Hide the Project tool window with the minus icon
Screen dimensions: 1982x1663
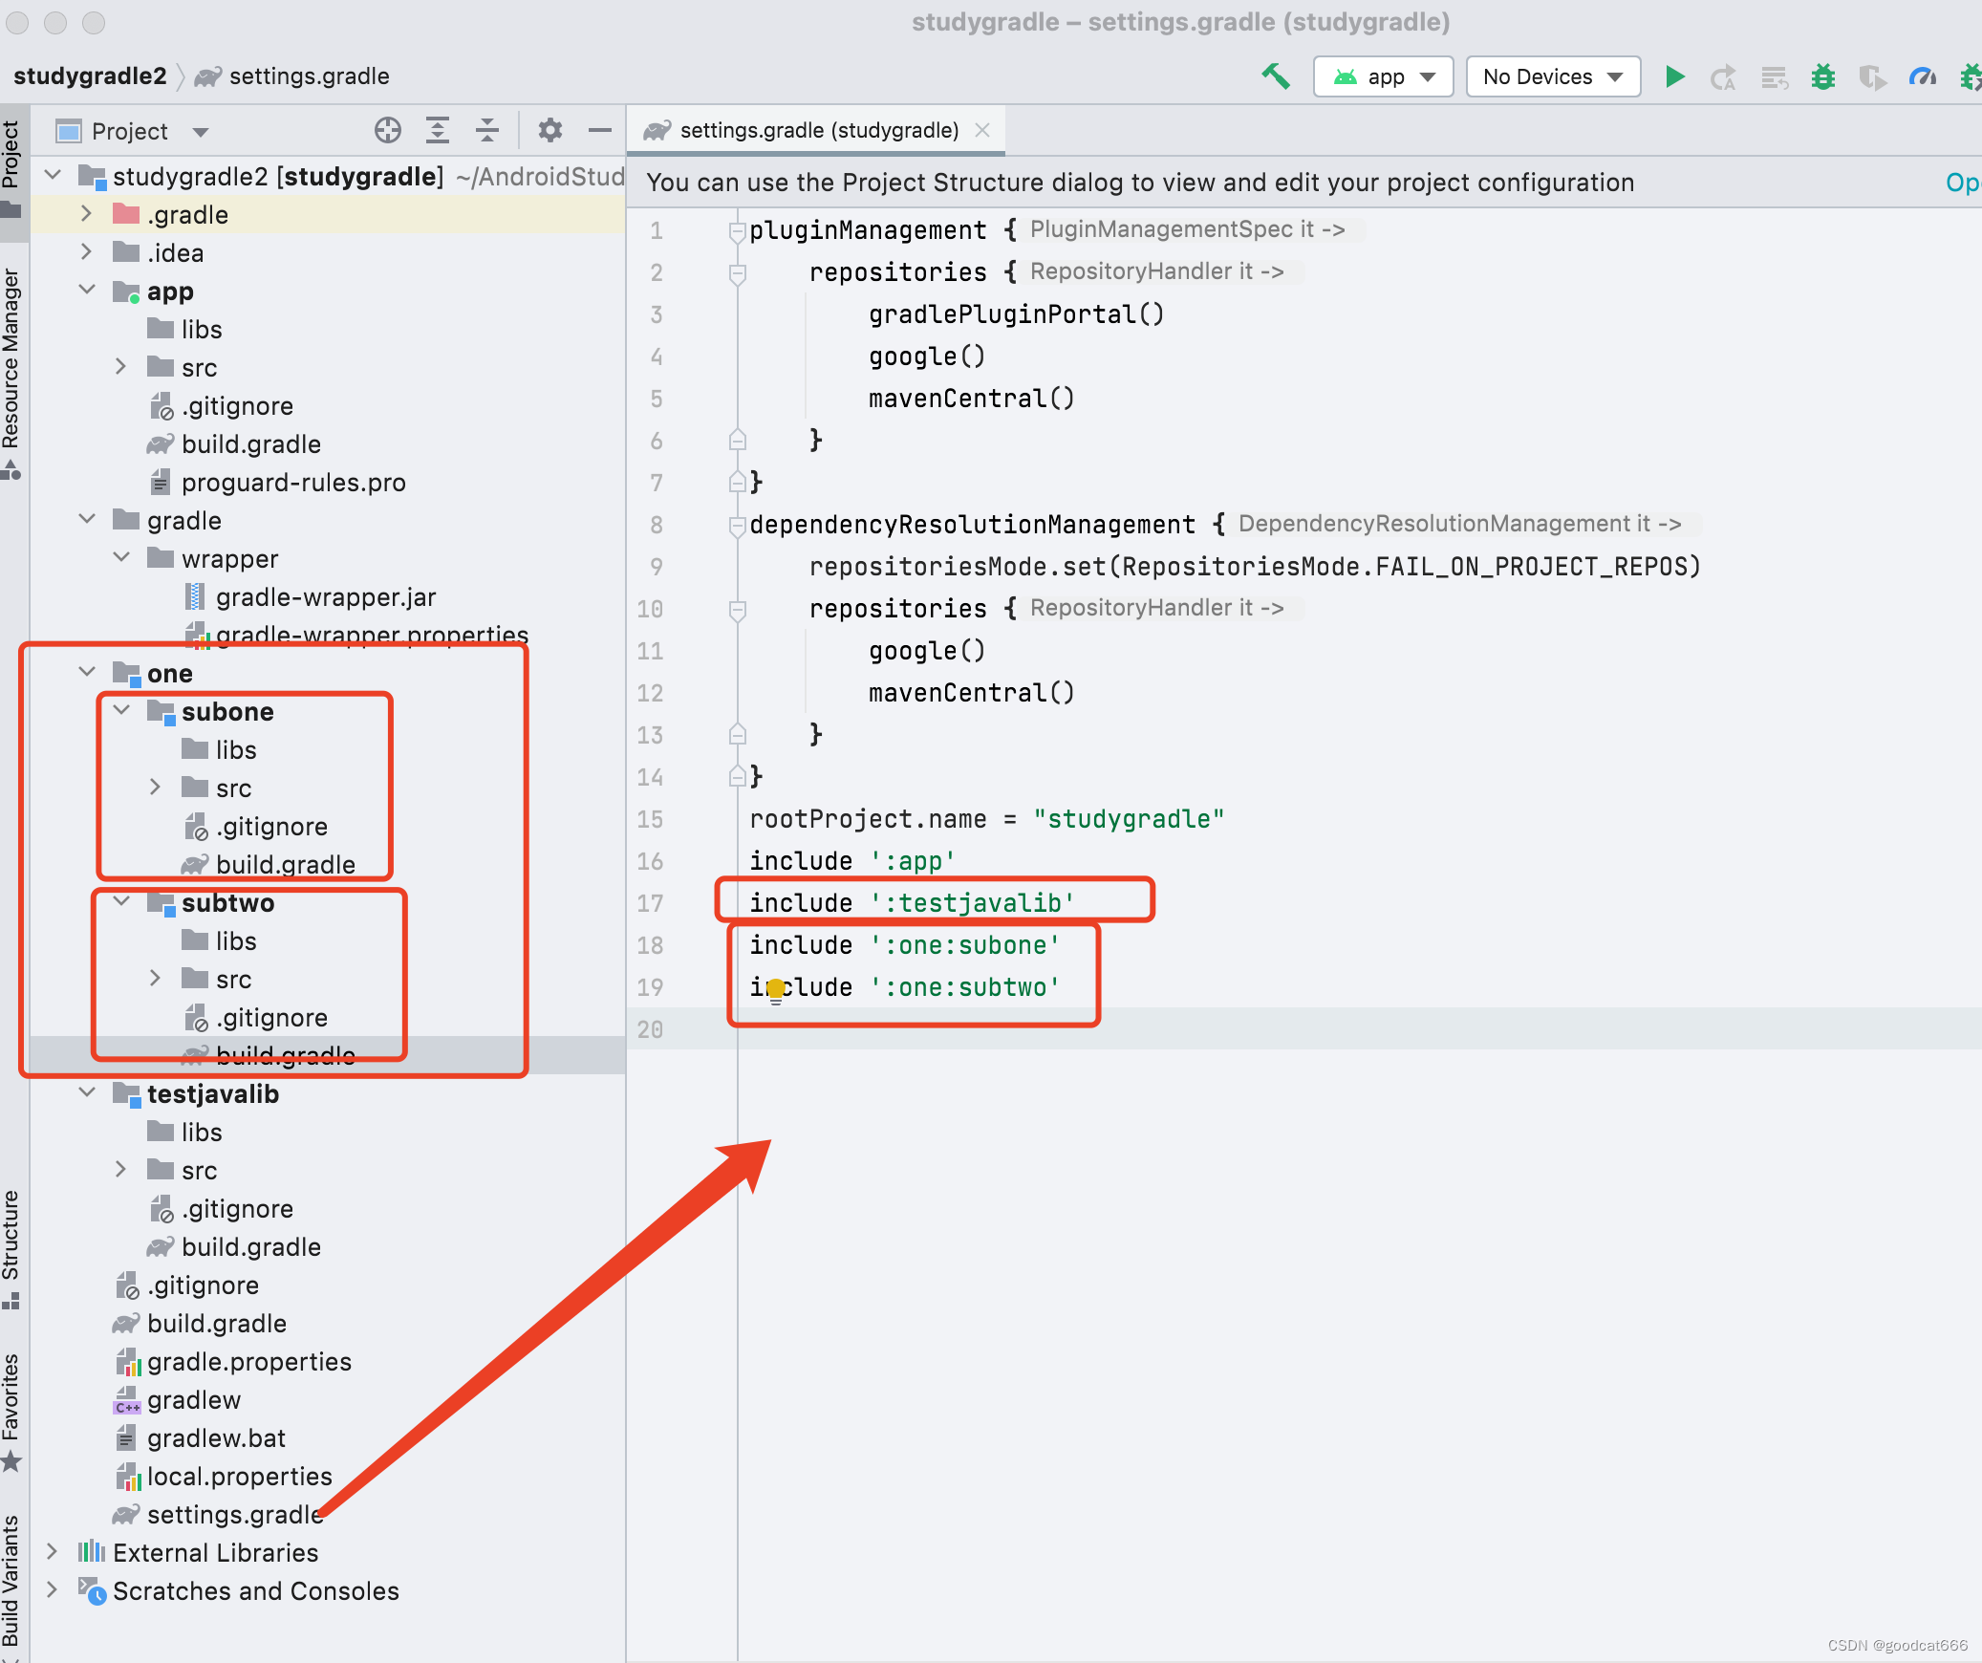pos(600,130)
